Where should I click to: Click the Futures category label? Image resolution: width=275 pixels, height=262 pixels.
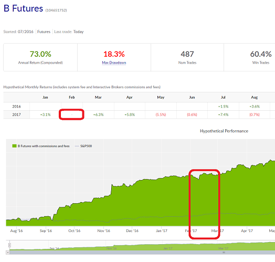[44, 32]
